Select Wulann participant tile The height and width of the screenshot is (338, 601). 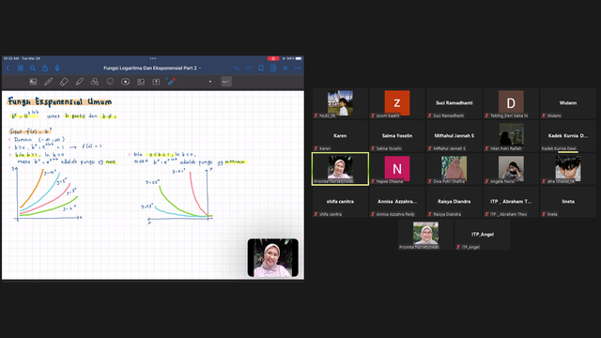[x=567, y=103]
